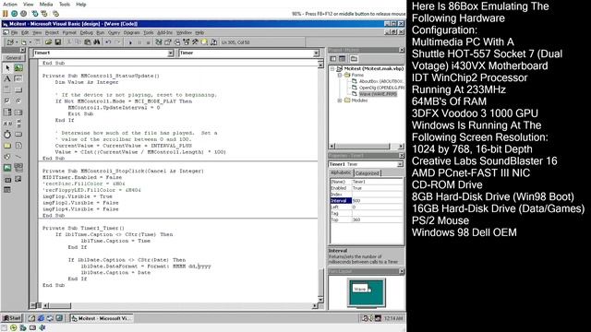Open the Add Form dropdown arrow
The width and height of the screenshot is (591, 332).
(x=30, y=42)
